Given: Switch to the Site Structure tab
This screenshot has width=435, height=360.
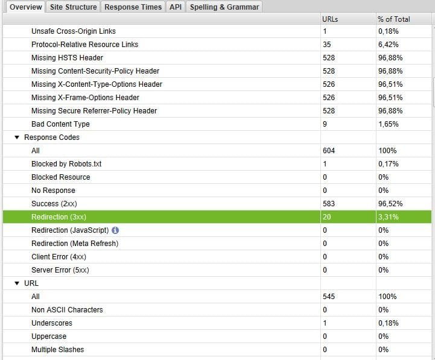Looking at the screenshot, I should (73, 7).
